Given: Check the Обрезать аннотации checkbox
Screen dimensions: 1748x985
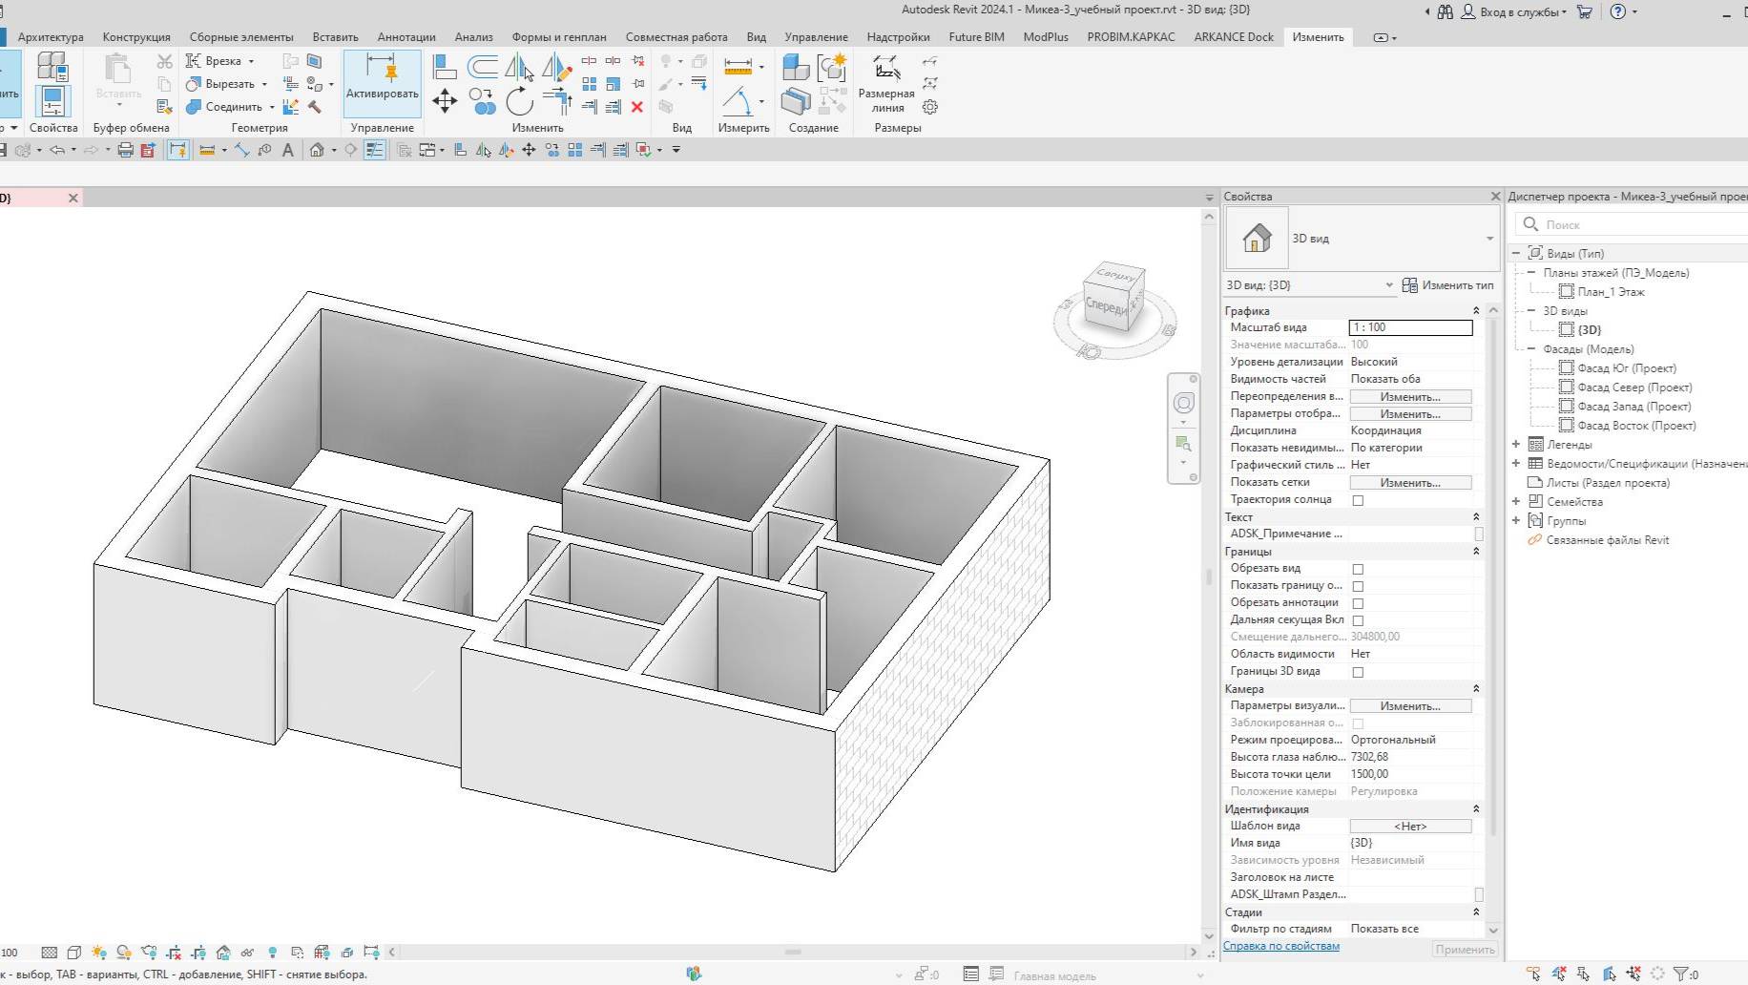Looking at the screenshot, I should (x=1356, y=602).
